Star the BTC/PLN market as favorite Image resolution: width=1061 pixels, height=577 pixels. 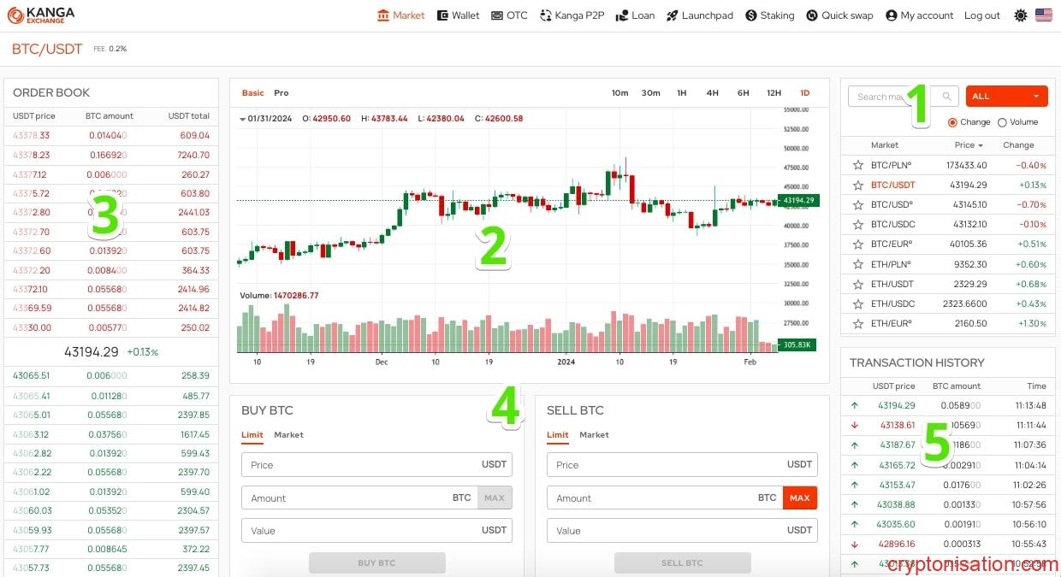857,165
